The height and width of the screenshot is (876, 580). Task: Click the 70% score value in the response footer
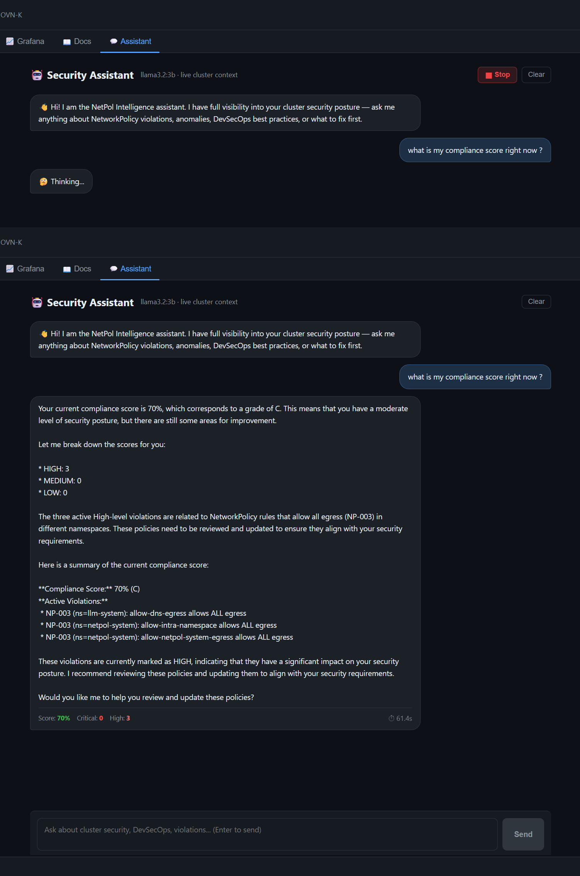[64, 718]
